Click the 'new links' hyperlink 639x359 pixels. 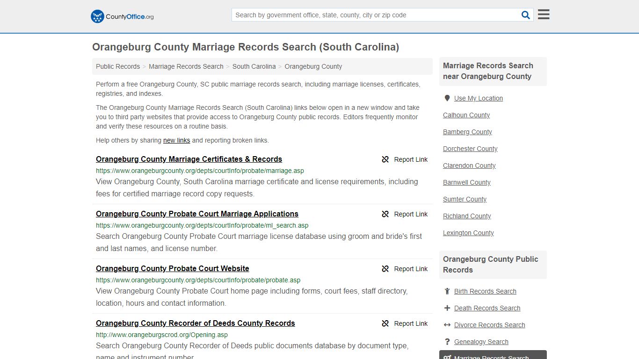click(x=176, y=140)
